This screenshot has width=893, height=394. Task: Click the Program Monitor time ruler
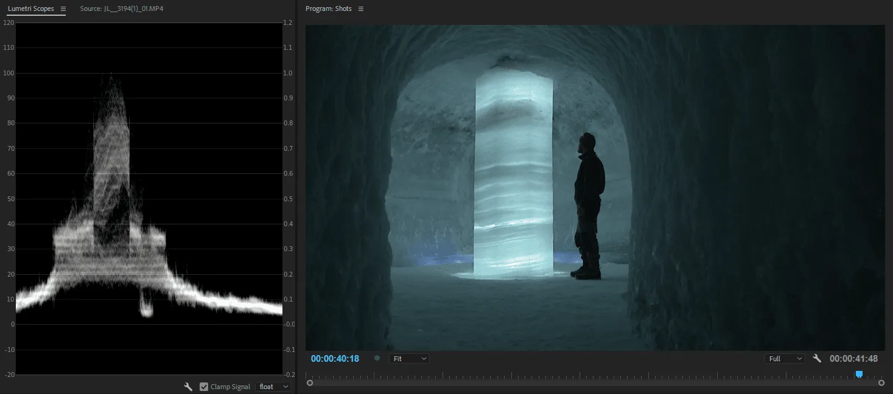[x=578, y=375]
